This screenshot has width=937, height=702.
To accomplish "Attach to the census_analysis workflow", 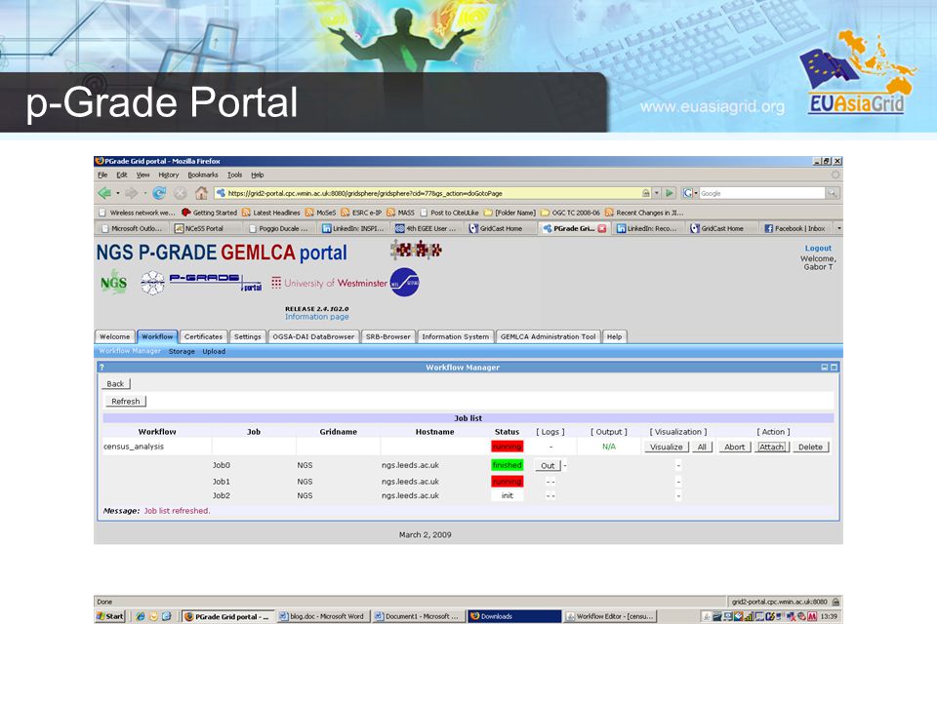I will [x=771, y=447].
